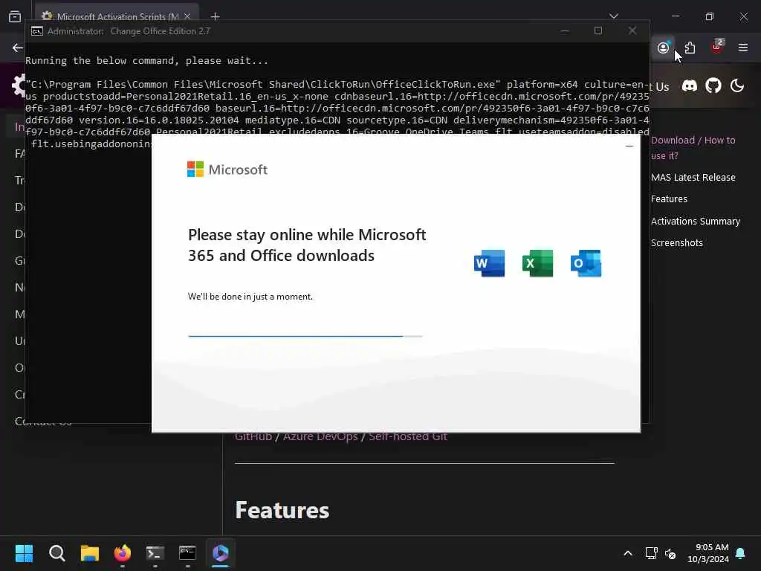Switch to Office installer taskbar icon
This screenshot has height=571, width=761.
(220, 553)
